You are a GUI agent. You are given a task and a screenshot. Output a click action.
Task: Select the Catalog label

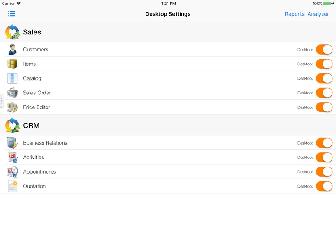[x=32, y=78]
